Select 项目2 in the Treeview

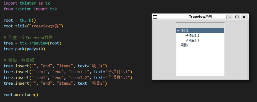(184, 45)
